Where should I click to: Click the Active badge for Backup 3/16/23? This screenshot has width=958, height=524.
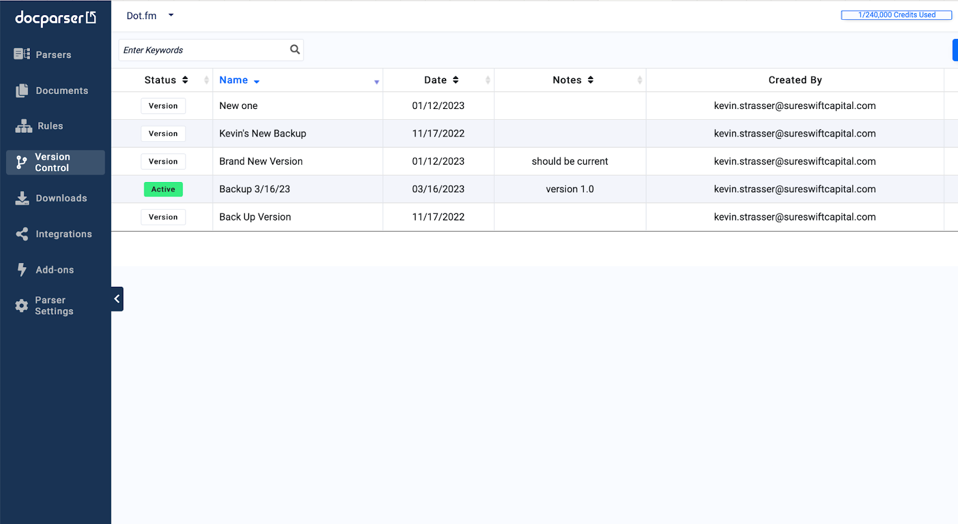tap(163, 189)
